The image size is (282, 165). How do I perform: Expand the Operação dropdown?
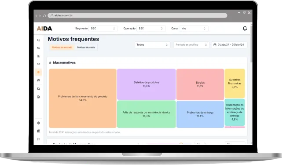[x=151, y=29]
